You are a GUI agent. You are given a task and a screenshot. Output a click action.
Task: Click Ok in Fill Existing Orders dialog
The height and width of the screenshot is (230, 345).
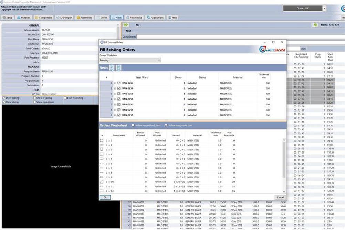(105, 197)
